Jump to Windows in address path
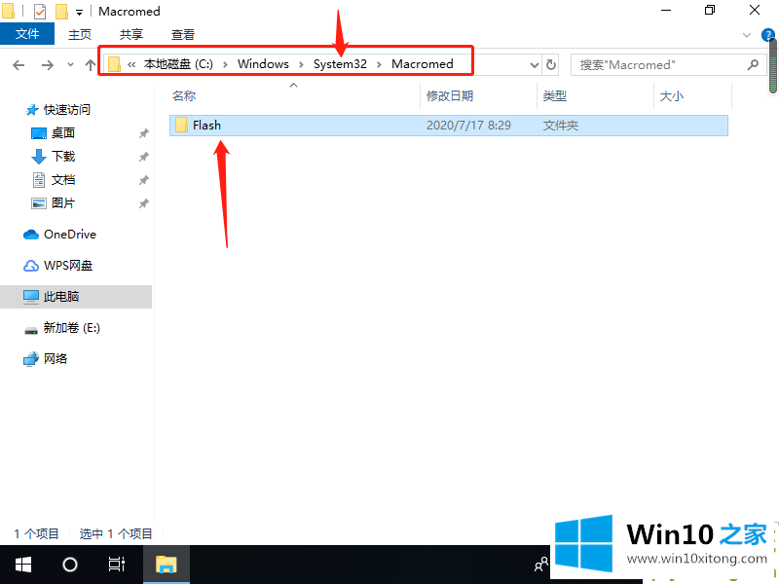The width and height of the screenshot is (779, 584). point(263,64)
